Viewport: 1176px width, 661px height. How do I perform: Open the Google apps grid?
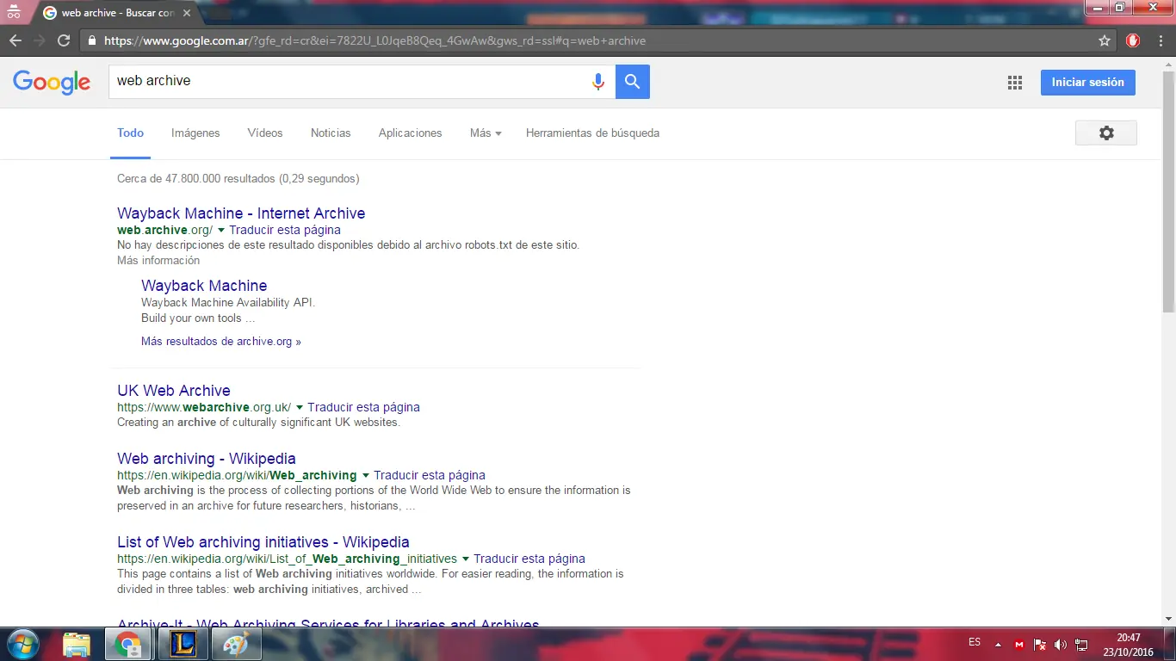1015,83
